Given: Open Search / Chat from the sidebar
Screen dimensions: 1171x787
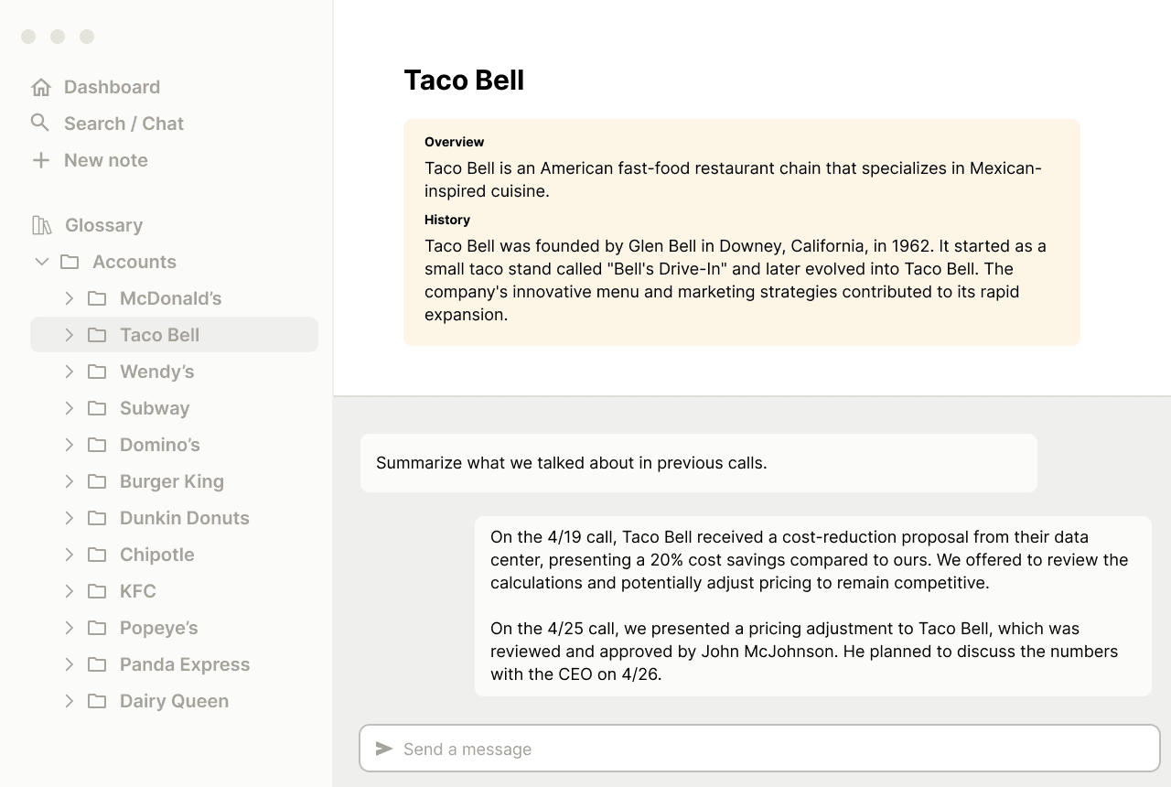Looking at the screenshot, I should pyautogui.click(x=124, y=124).
